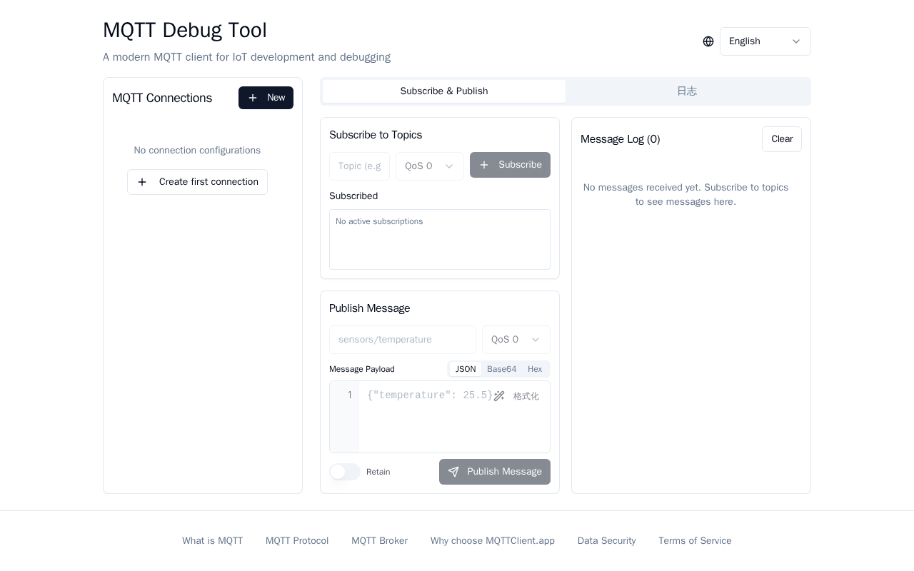Click the globe language icon

pyautogui.click(x=708, y=41)
